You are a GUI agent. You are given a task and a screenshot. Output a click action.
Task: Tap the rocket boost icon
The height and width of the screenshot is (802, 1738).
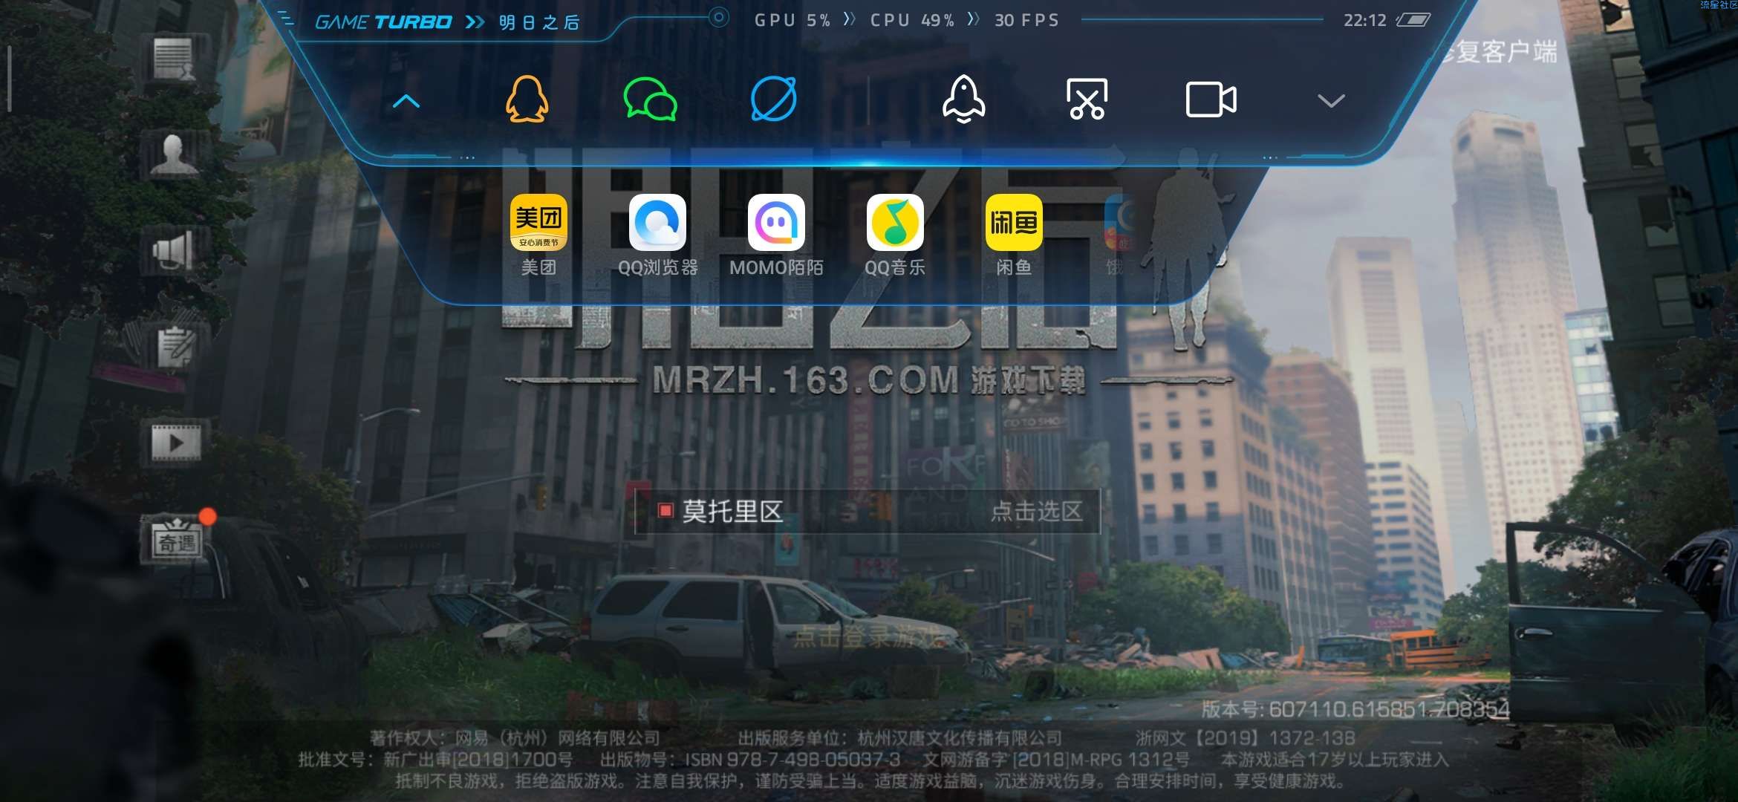[x=963, y=100]
